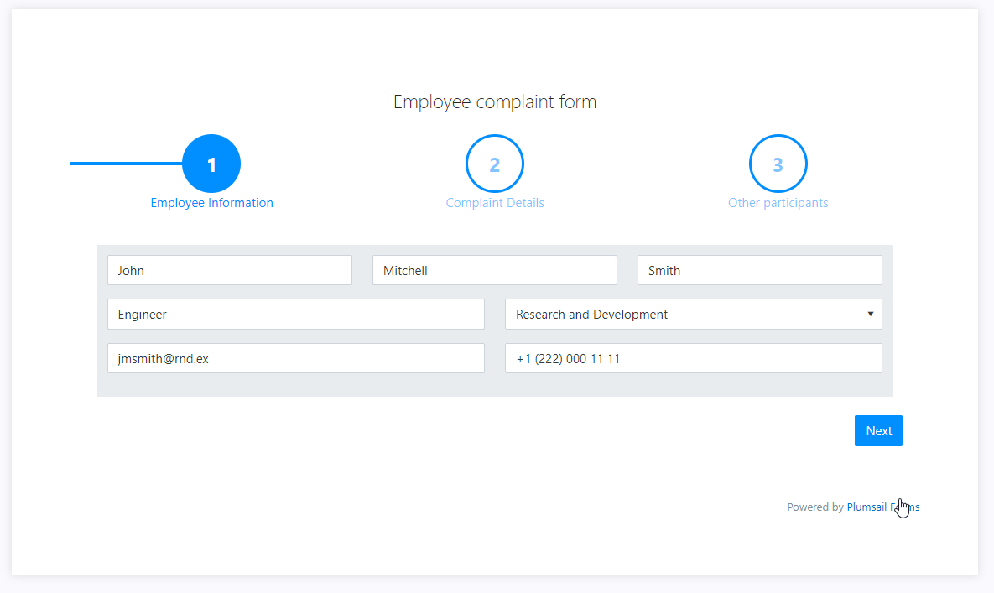Viewport: 994px width, 593px height.
Task: Open the Employee Information tab label
Action: click(211, 203)
